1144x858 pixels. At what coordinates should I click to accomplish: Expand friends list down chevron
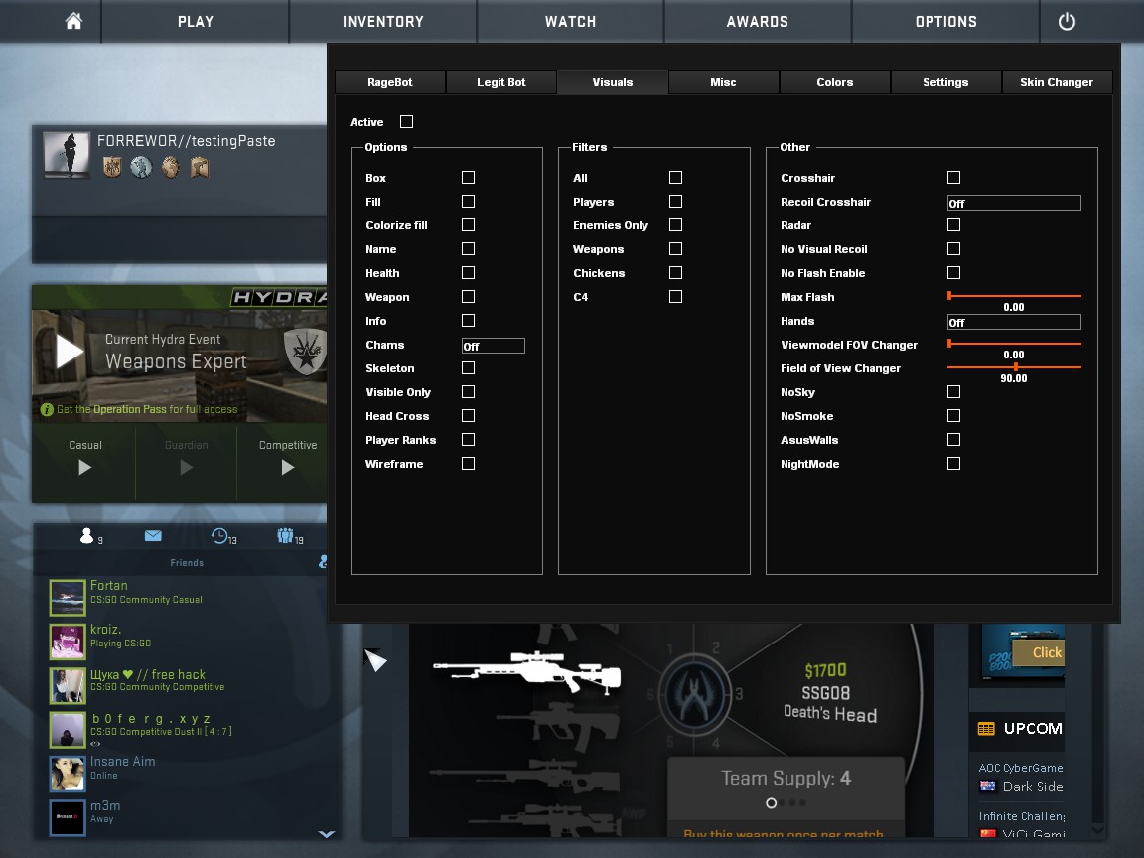326,833
